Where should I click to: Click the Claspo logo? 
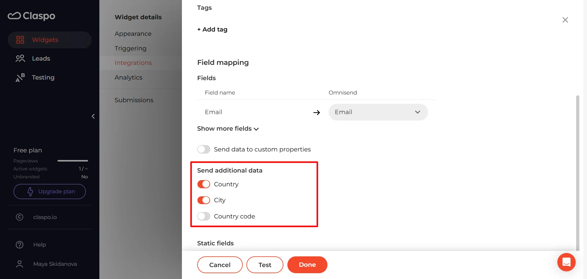(31, 16)
